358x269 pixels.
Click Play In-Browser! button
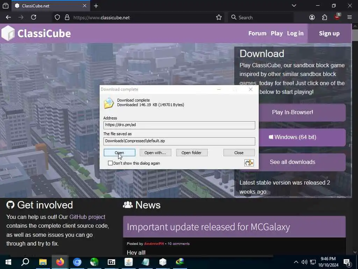(x=293, y=112)
